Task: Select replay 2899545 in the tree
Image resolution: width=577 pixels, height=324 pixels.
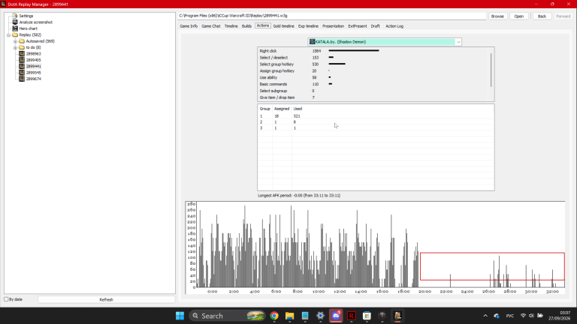Action: point(34,72)
